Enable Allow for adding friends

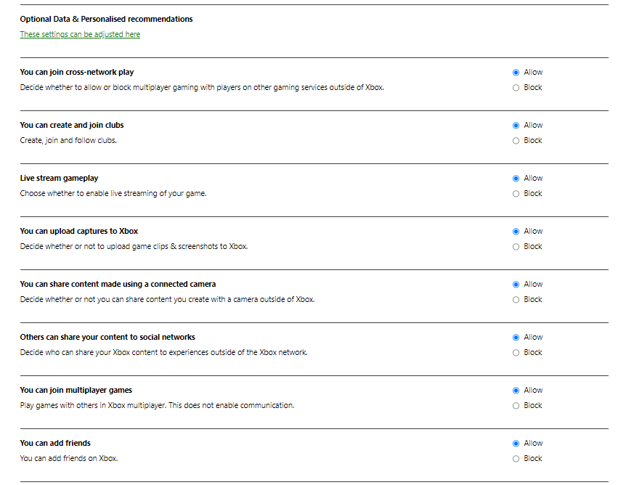[x=516, y=444]
